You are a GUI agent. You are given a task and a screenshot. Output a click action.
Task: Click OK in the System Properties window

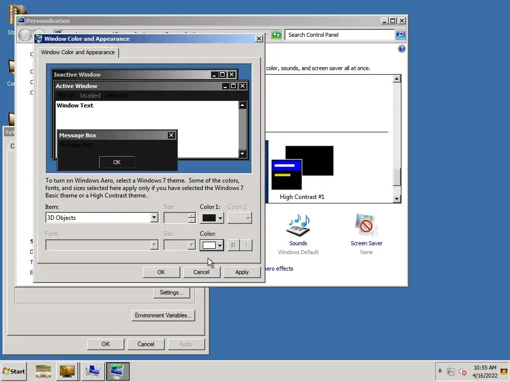point(106,344)
